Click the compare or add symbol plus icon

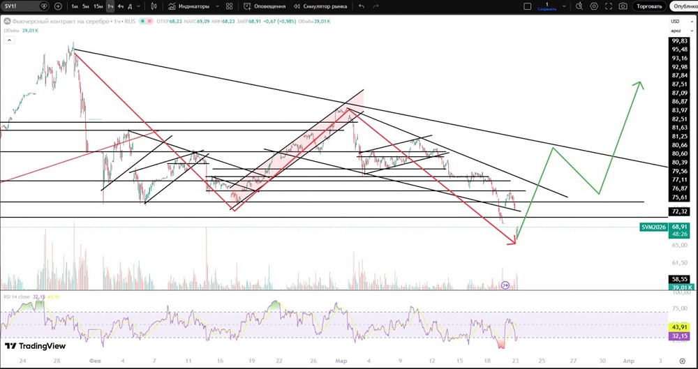[x=58, y=6]
